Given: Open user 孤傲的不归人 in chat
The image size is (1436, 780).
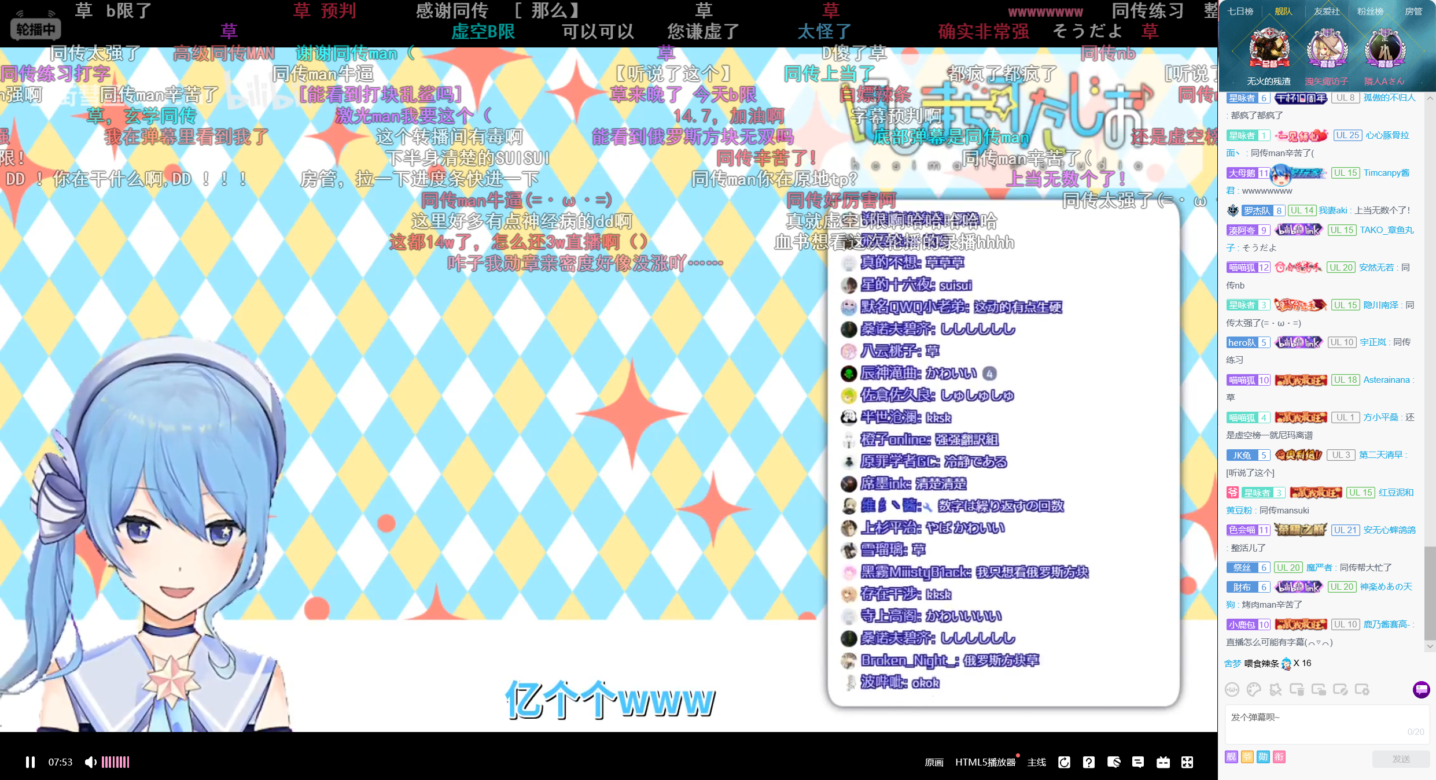Looking at the screenshot, I should coord(1389,98).
